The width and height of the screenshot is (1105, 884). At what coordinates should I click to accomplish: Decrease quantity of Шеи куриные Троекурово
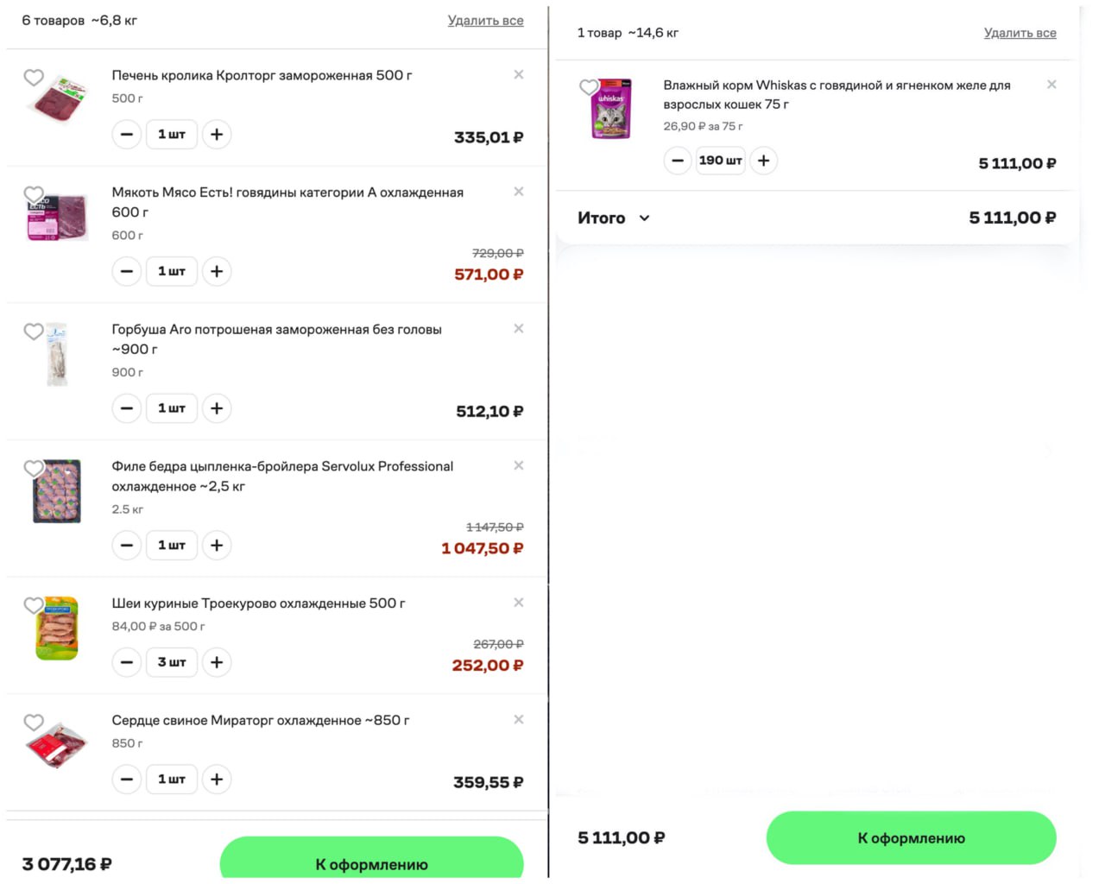(127, 662)
